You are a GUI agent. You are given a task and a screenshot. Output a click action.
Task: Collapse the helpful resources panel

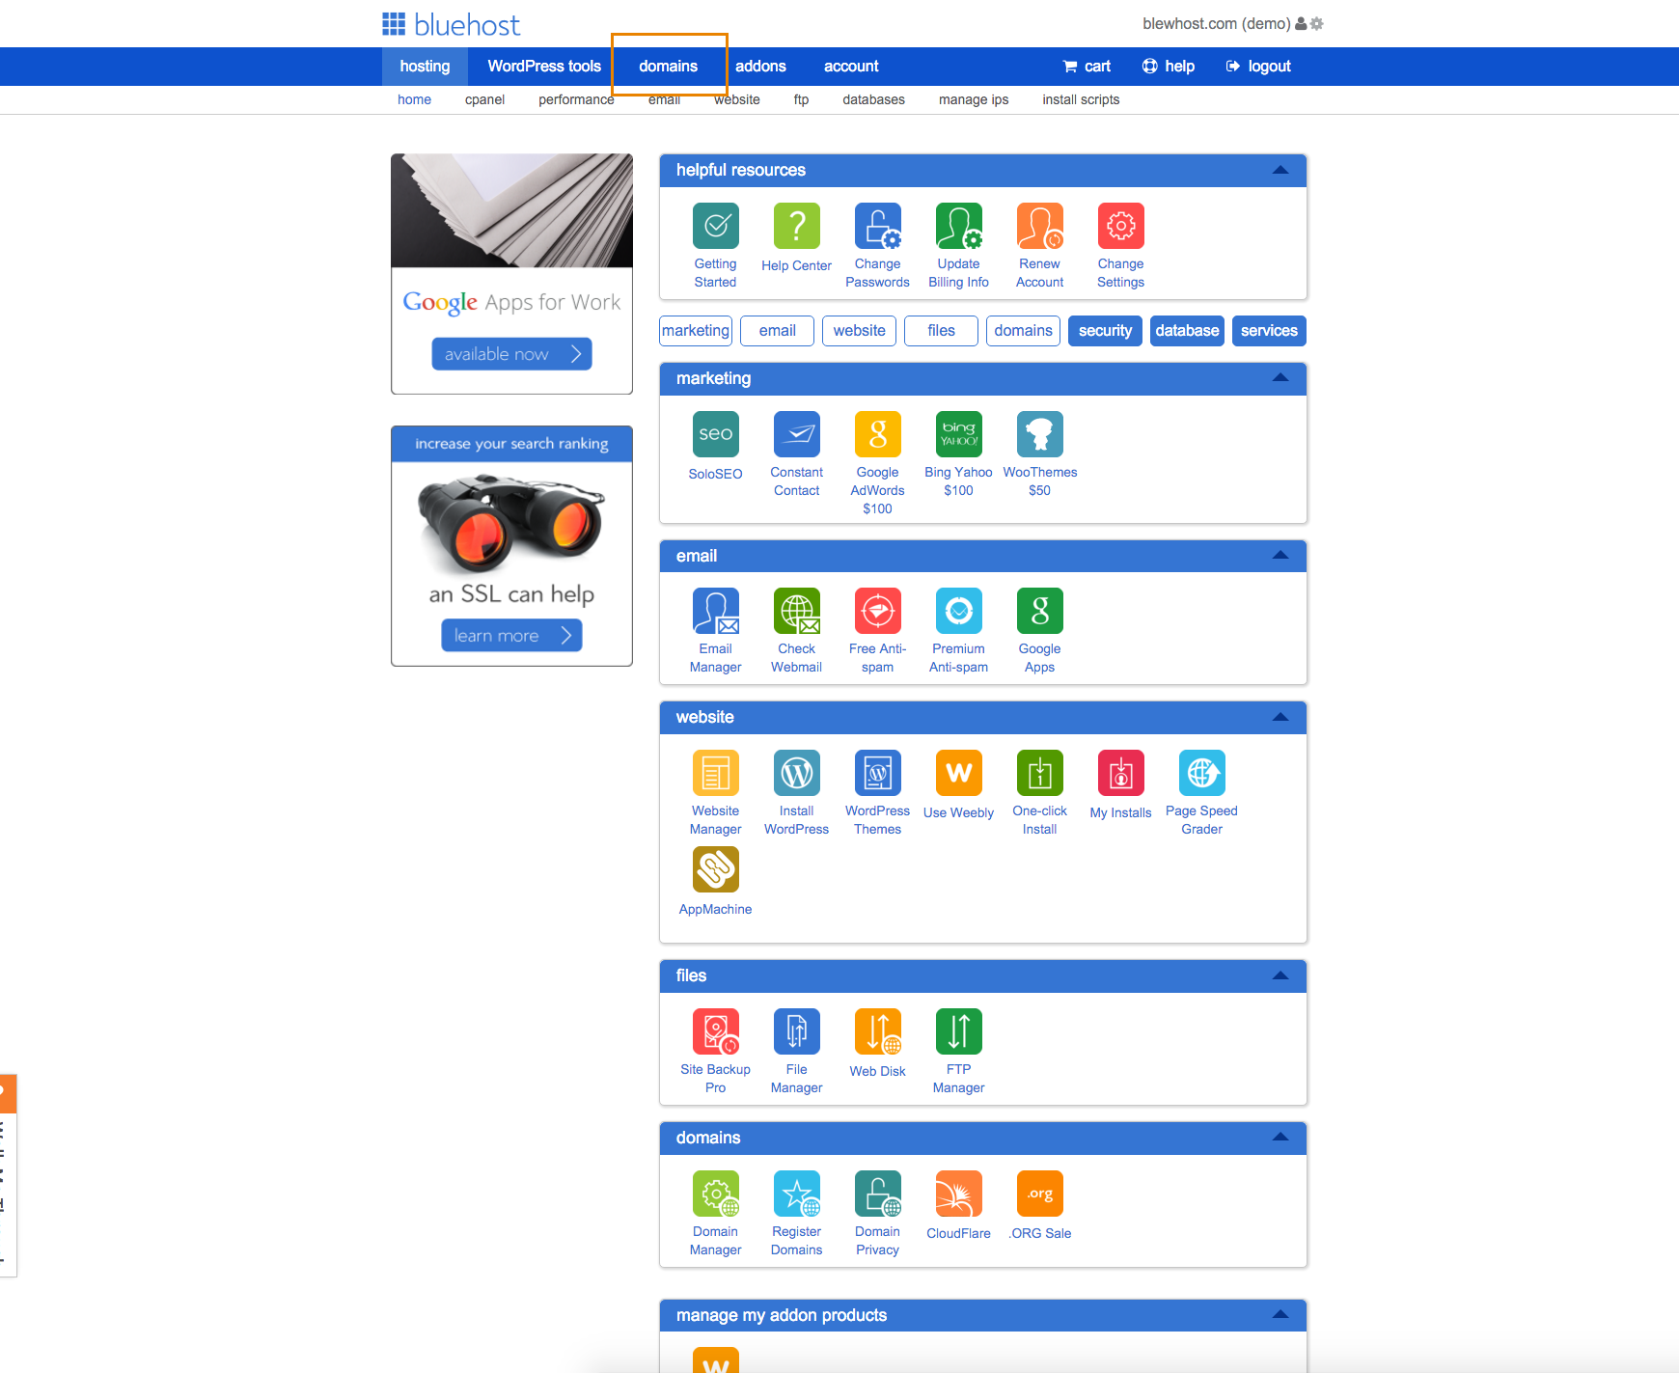(x=1280, y=170)
